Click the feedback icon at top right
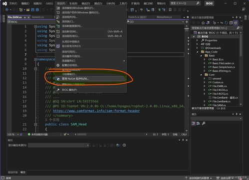Image resolution: width=249 pixels, height=180 pixels. point(244,9)
